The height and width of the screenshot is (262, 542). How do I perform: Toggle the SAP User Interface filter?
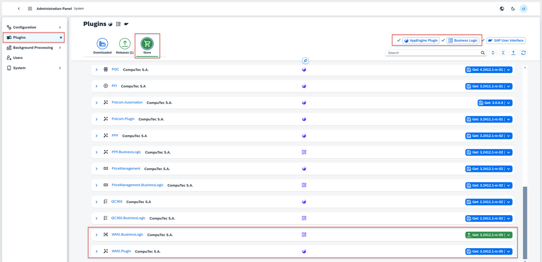(x=506, y=41)
